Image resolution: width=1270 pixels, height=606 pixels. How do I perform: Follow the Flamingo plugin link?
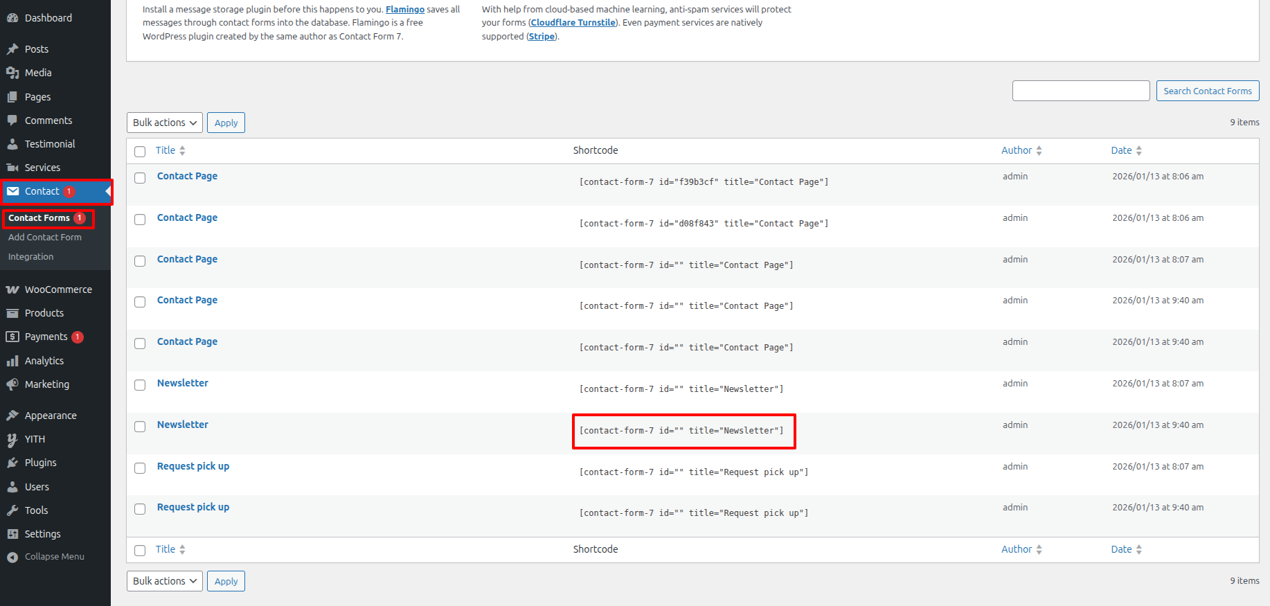(405, 9)
